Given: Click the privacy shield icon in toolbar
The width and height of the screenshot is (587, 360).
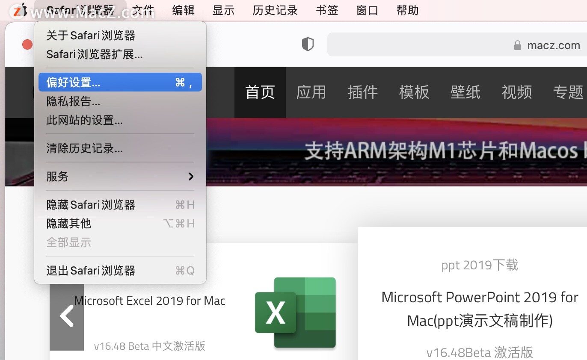Looking at the screenshot, I should pyautogui.click(x=308, y=44).
